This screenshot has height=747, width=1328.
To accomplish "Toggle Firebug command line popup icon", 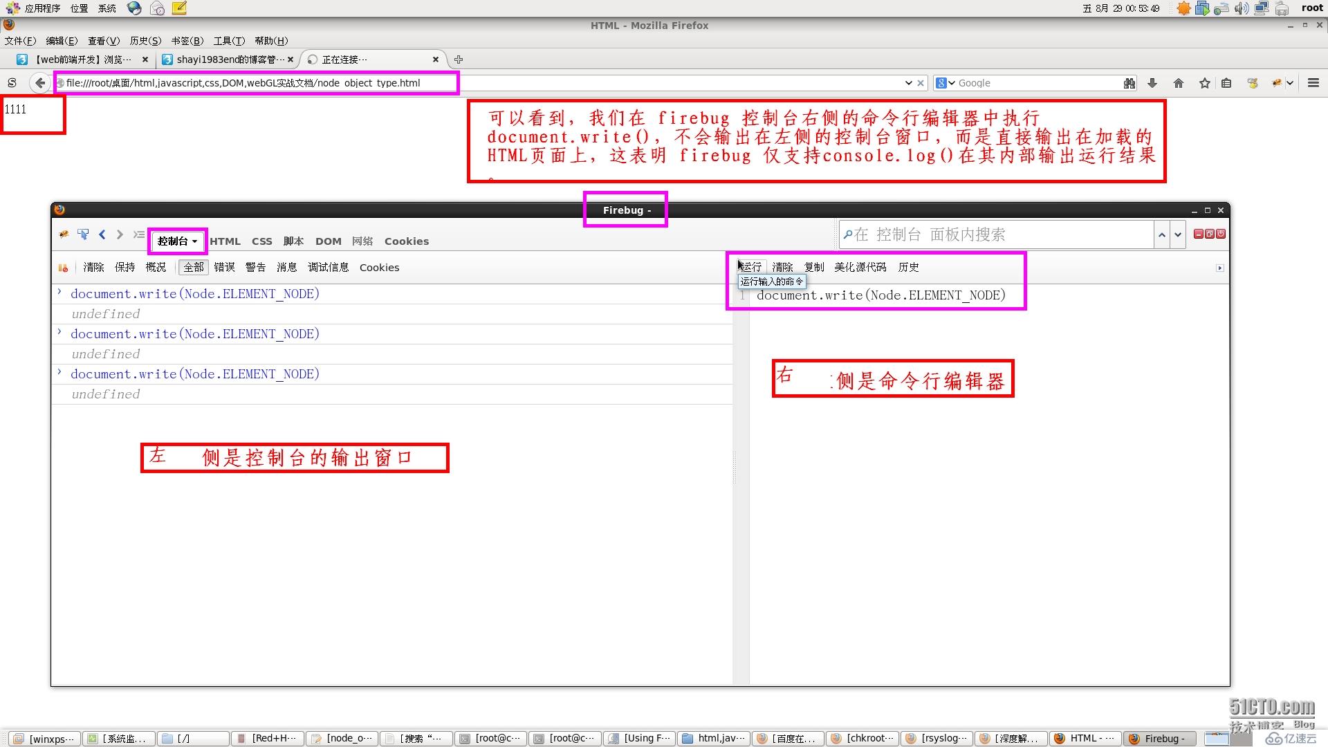I will [139, 234].
